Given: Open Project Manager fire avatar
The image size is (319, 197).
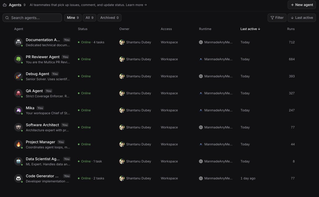Looking at the screenshot, I should click(18, 144).
